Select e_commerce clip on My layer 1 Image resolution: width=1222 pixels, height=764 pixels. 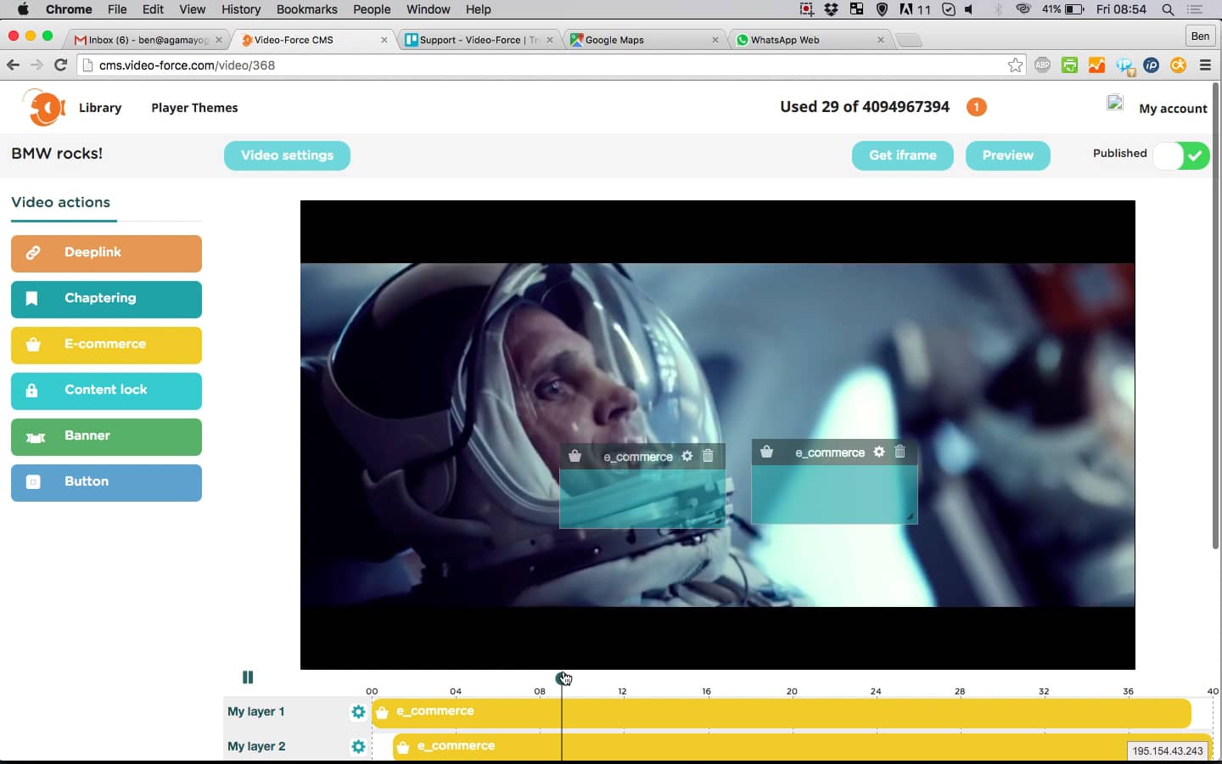coord(781,713)
